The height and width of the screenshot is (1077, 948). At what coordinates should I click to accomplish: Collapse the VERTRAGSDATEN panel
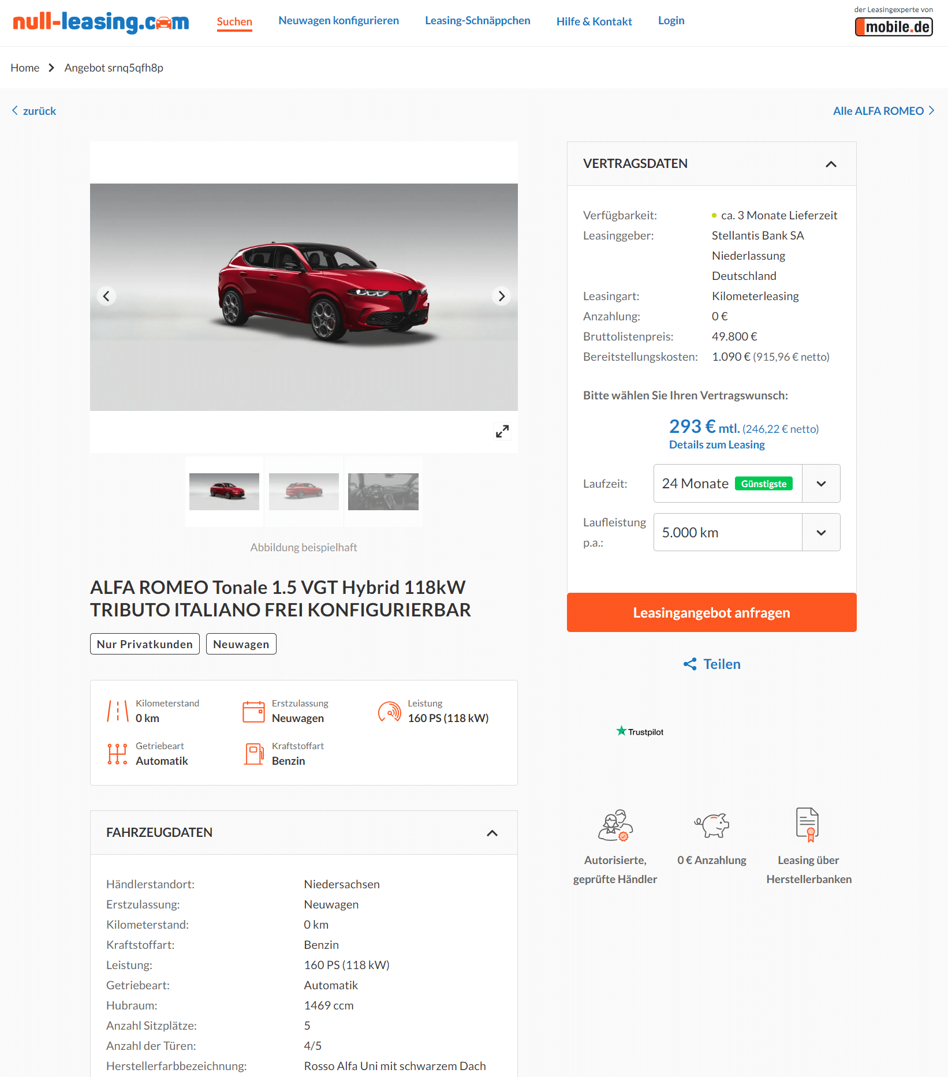tap(831, 164)
